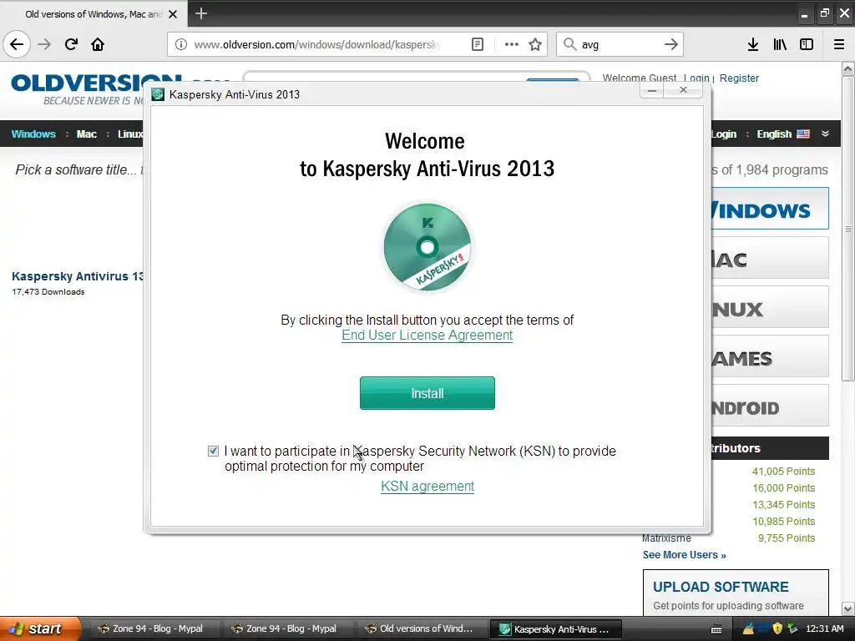The width and height of the screenshot is (855, 641).
Task: Open the Linux menu on OldVersion site
Action: [130, 134]
